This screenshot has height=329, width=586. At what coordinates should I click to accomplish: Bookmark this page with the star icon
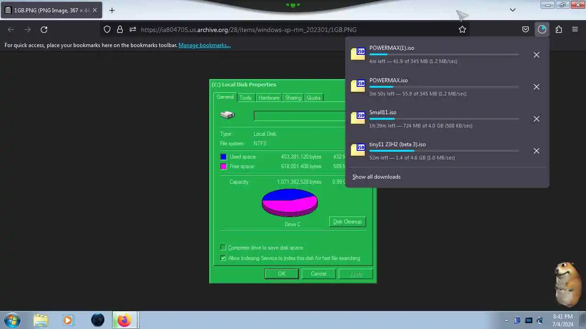tap(462, 30)
